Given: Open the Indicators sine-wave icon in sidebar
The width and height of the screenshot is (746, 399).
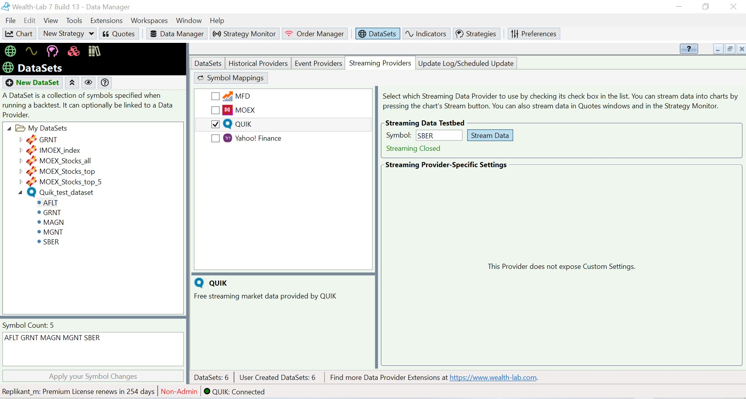Looking at the screenshot, I should coord(31,51).
